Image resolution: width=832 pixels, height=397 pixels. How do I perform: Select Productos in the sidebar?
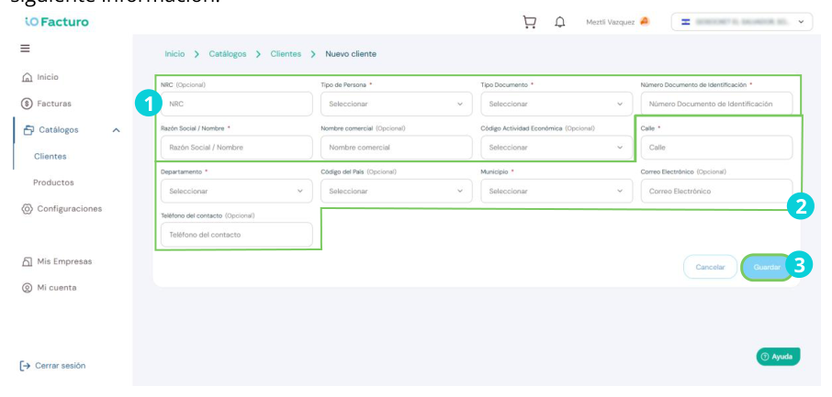53,182
